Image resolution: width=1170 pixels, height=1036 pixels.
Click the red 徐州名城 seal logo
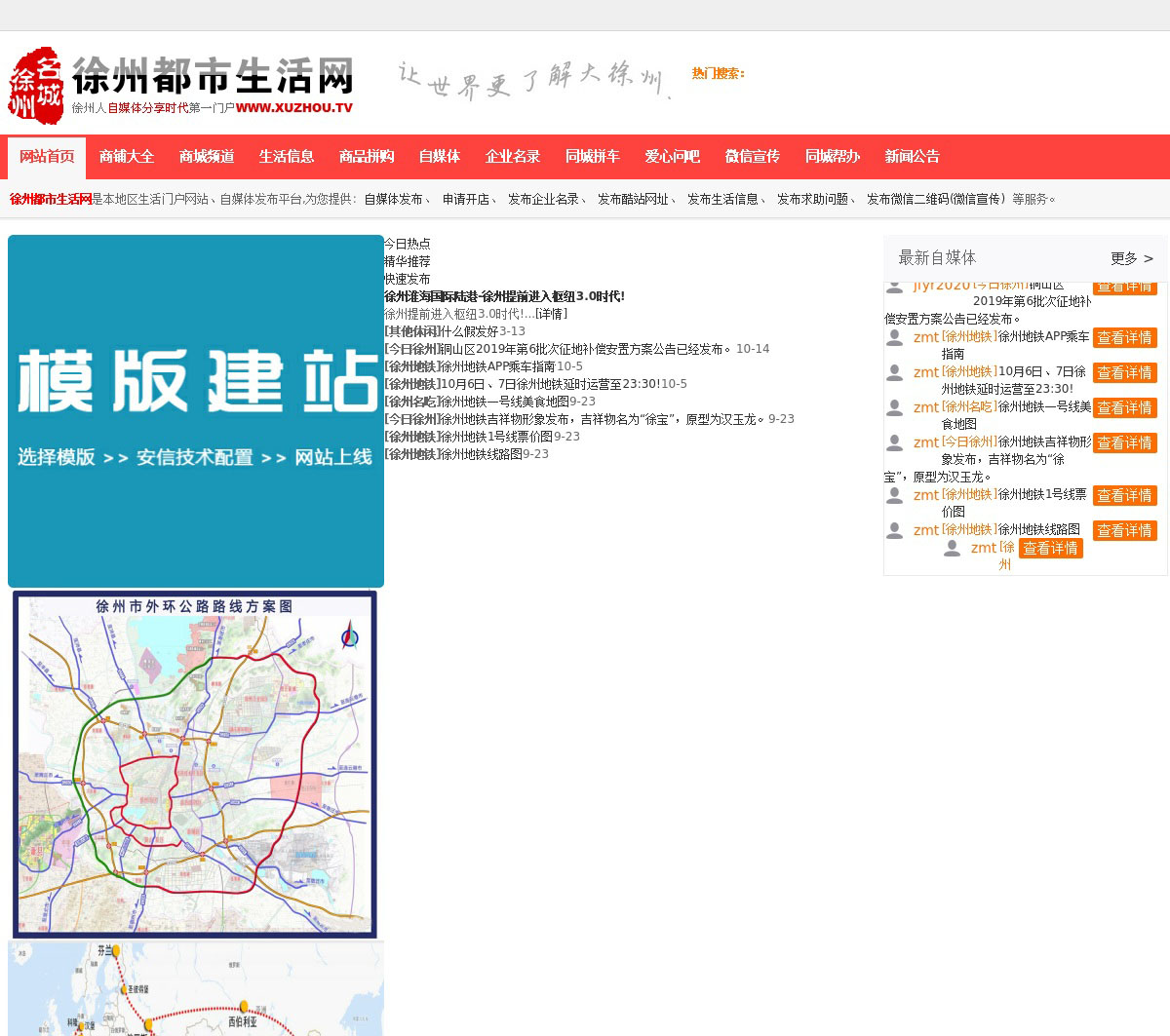coord(36,85)
